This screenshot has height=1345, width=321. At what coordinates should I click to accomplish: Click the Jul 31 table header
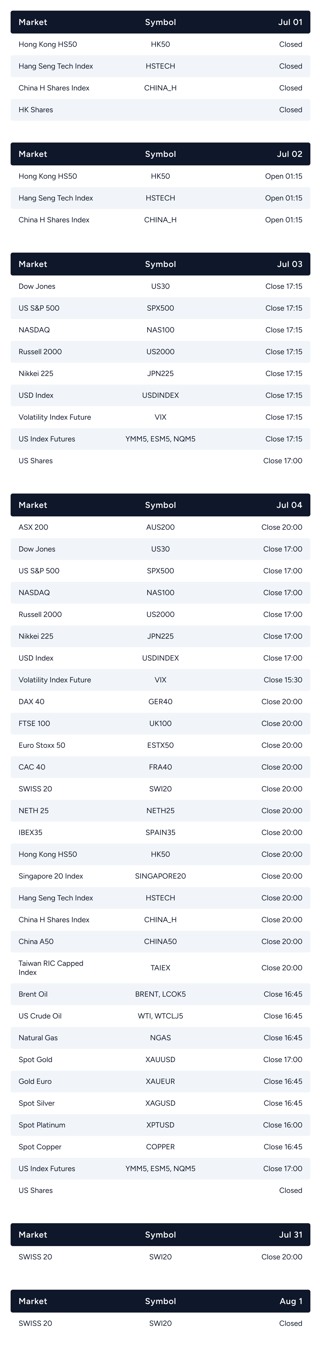point(290,1234)
